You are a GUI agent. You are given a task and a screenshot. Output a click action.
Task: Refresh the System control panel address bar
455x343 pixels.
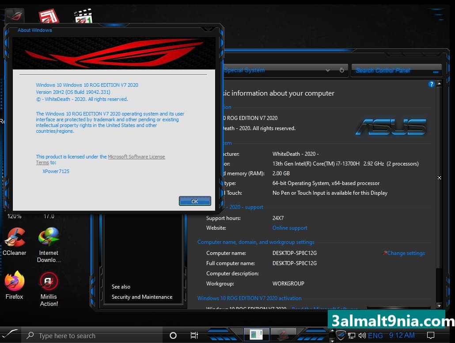pyautogui.click(x=342, y=70)
